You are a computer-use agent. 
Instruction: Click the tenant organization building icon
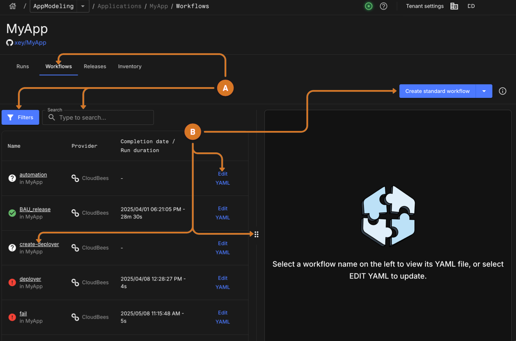tap(454, 6)
